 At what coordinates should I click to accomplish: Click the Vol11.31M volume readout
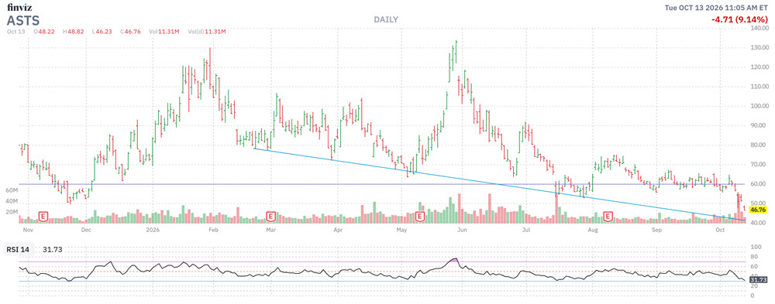pyautogui.click(x=164, y=32)
